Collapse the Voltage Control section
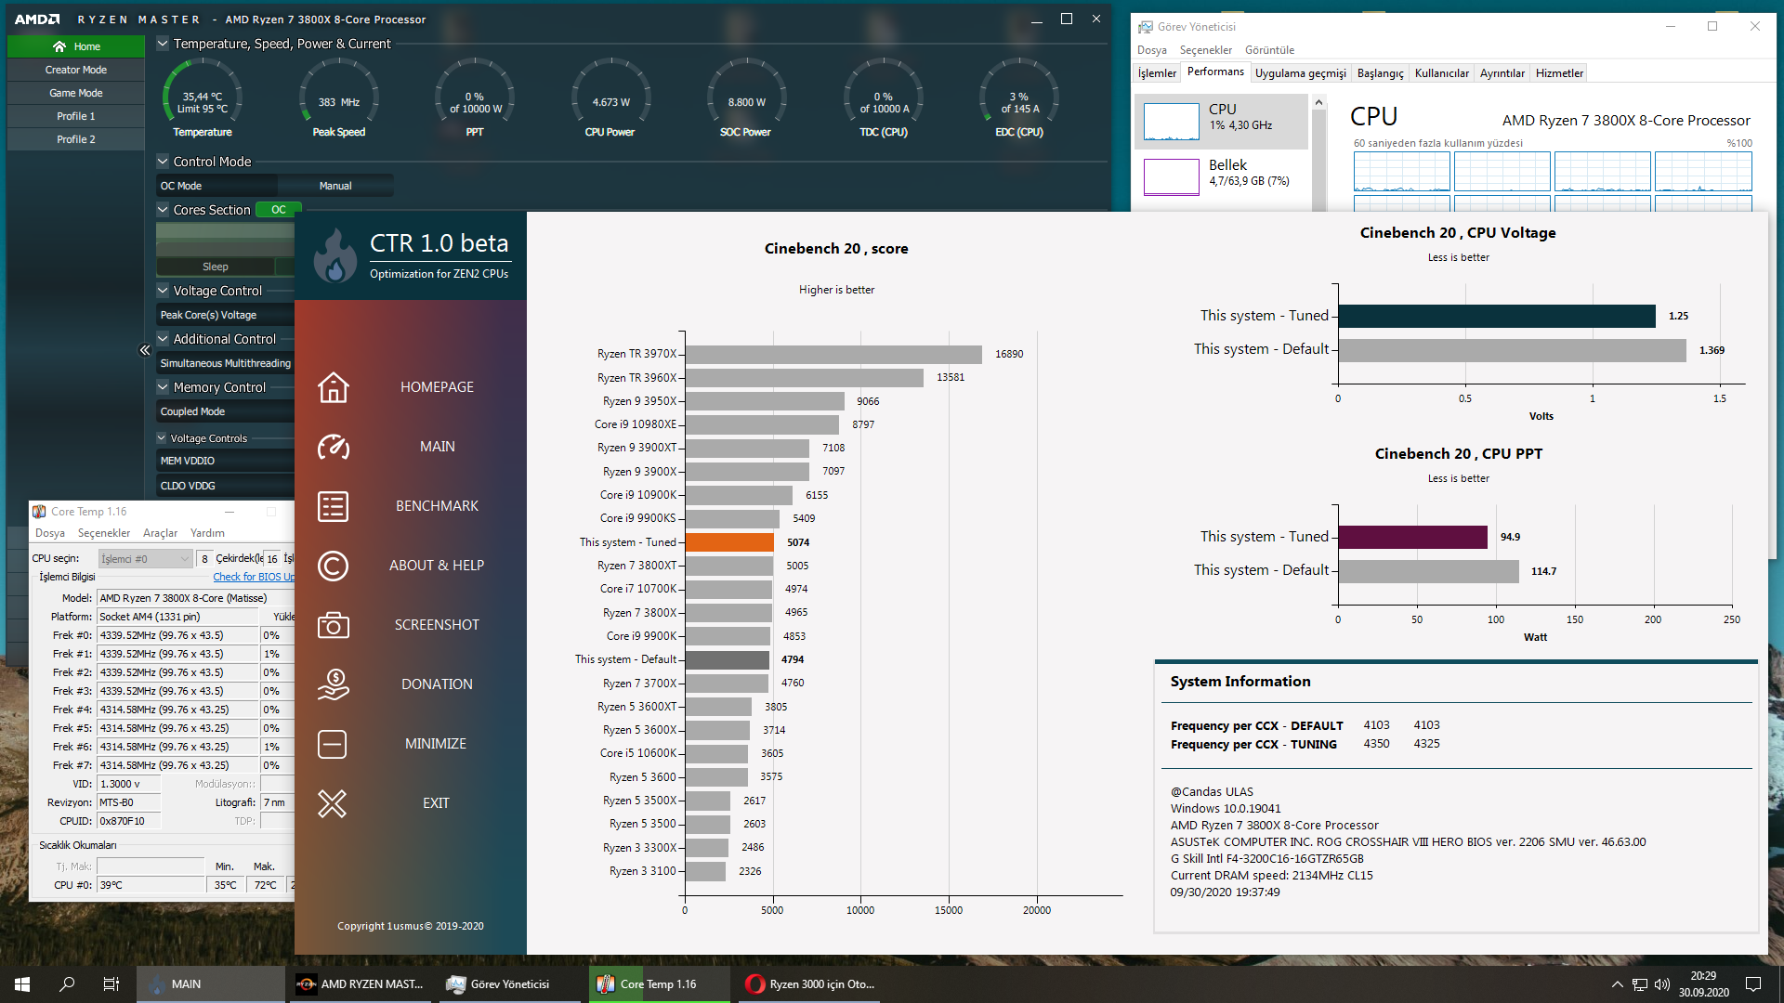The height and width of the screenshot is (1003, 1784). click(163, 291)
